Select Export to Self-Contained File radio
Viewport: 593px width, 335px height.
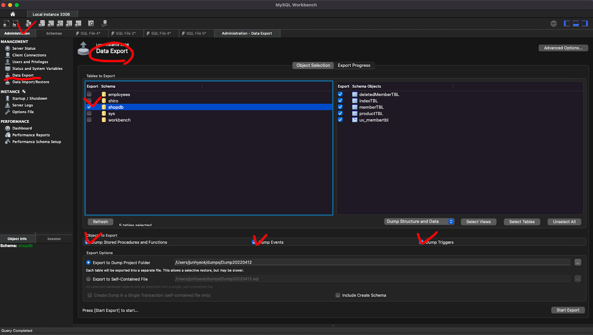tap(89, 279)
